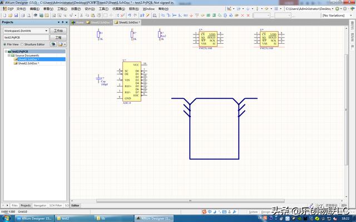Click the Print toolbar icon
Viewport: 356px width, 222px height.
click(x=23, y=16)
